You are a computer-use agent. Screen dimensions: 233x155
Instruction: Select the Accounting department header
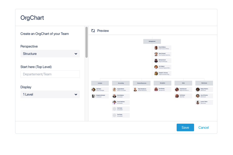(121, 83)
